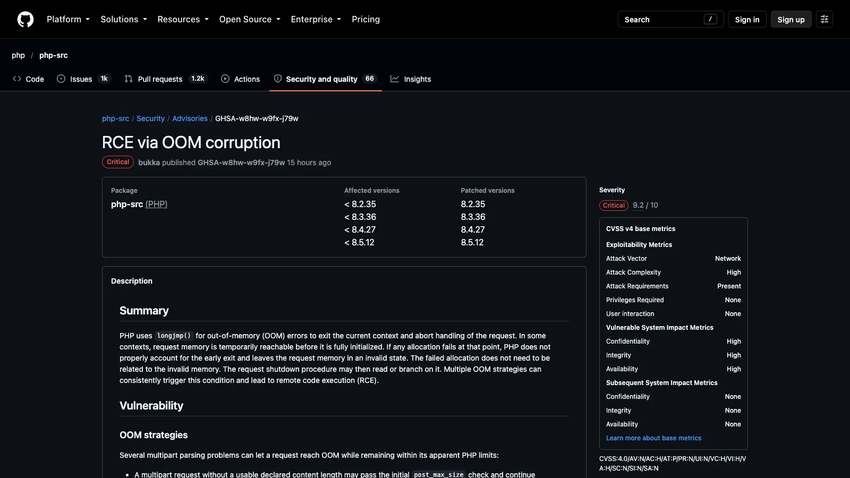The width and height of the screenshot is (850, 478).
Task: Follow the Security breadcrumb link
Action: tap(150, 118)
